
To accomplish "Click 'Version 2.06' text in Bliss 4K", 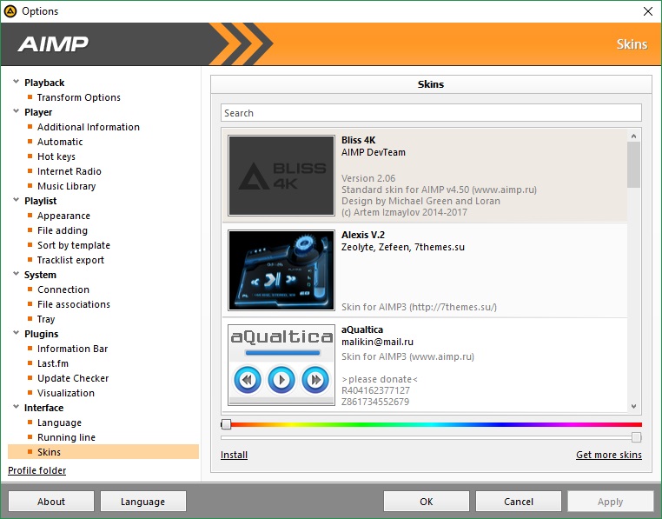I will click(x=368, y=178).
